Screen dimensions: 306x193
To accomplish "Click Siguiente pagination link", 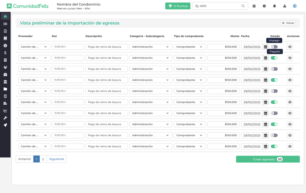I will coord(57,159).
